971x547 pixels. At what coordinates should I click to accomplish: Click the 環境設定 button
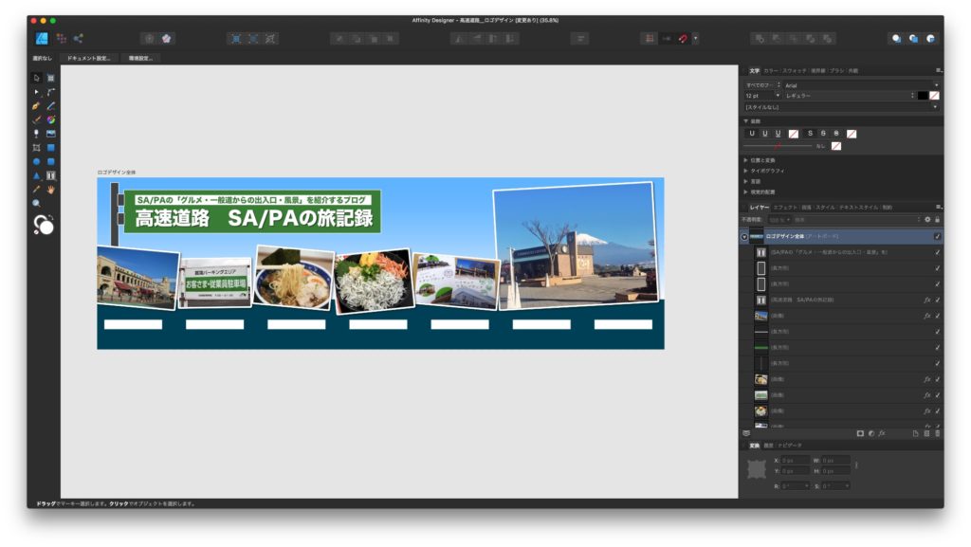coord(140,58)
